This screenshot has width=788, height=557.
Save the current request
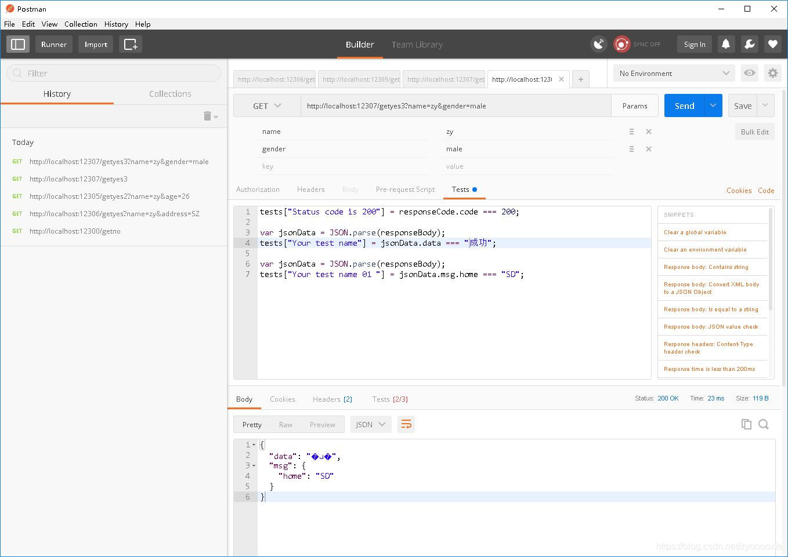(743, 105)
